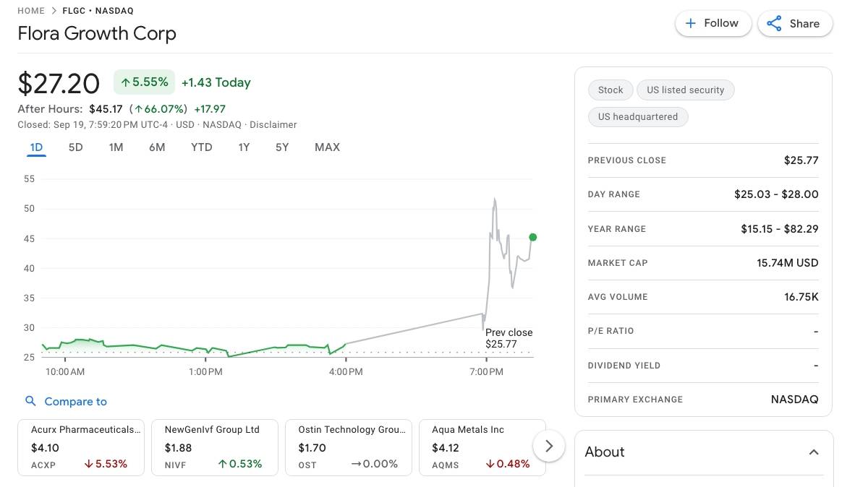Switch chart to 1Y range

[x=244, y=147]
